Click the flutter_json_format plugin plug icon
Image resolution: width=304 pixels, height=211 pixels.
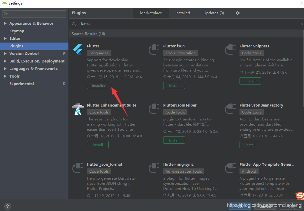pyautogui.click(x=78, y=168)
